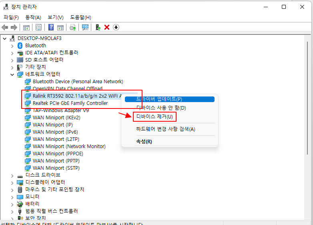Expand the Bluetooth category
313x225 pixels.
pos(12,46)
